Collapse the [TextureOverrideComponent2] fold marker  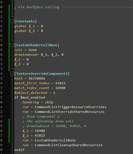coord(12,74)
